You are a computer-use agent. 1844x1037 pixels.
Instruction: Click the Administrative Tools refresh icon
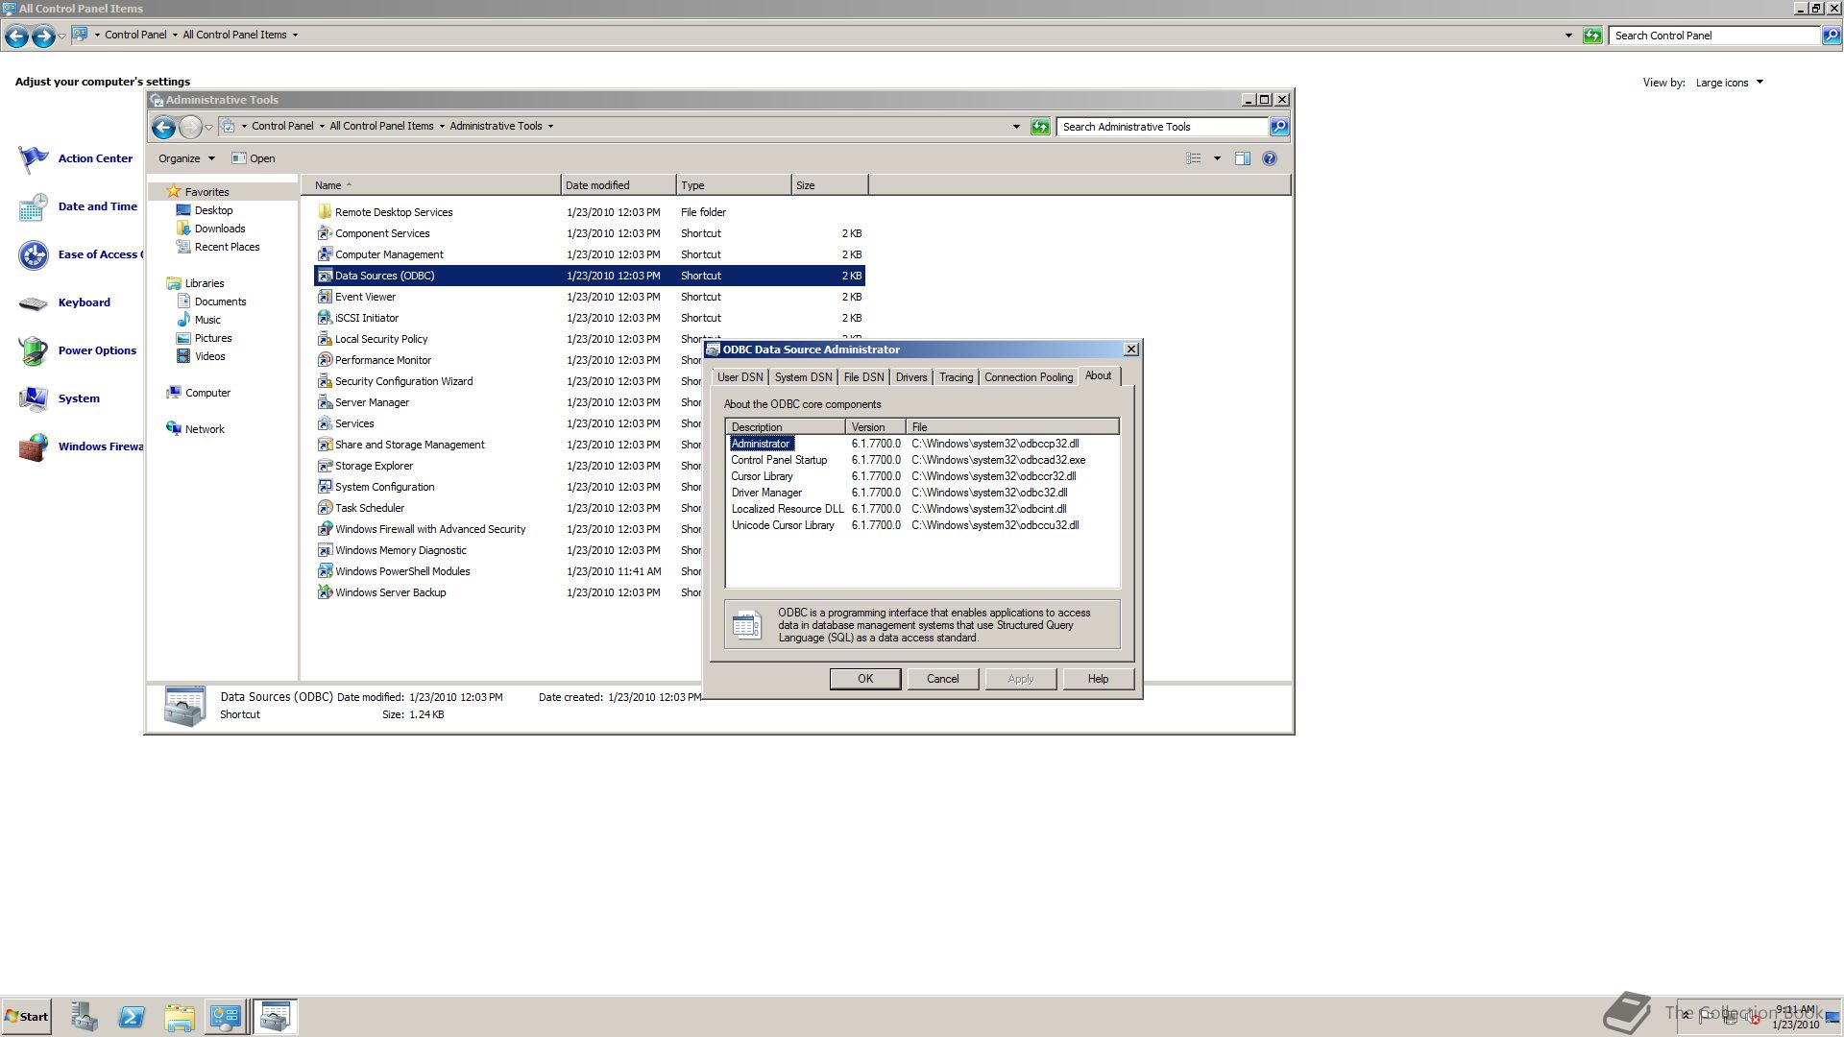pos(1040,127)
